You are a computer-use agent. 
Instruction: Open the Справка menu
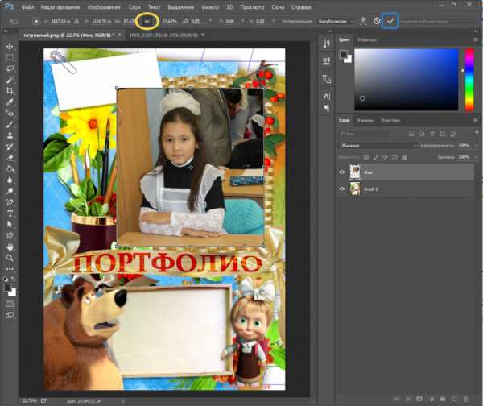click(x=301, y=7)
